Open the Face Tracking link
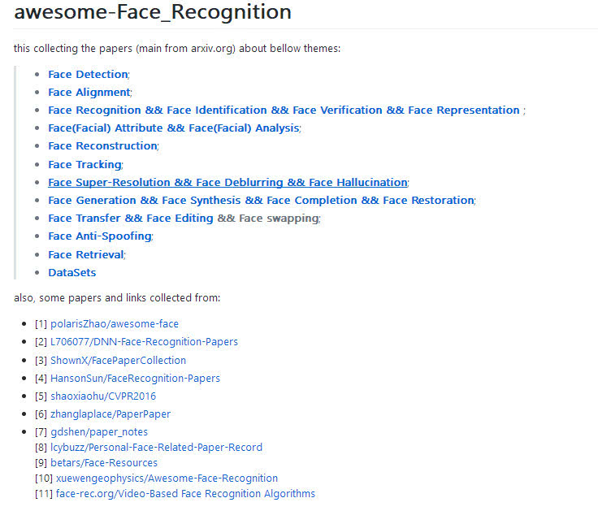The image size is (611, 511). (x=84, y=165)
